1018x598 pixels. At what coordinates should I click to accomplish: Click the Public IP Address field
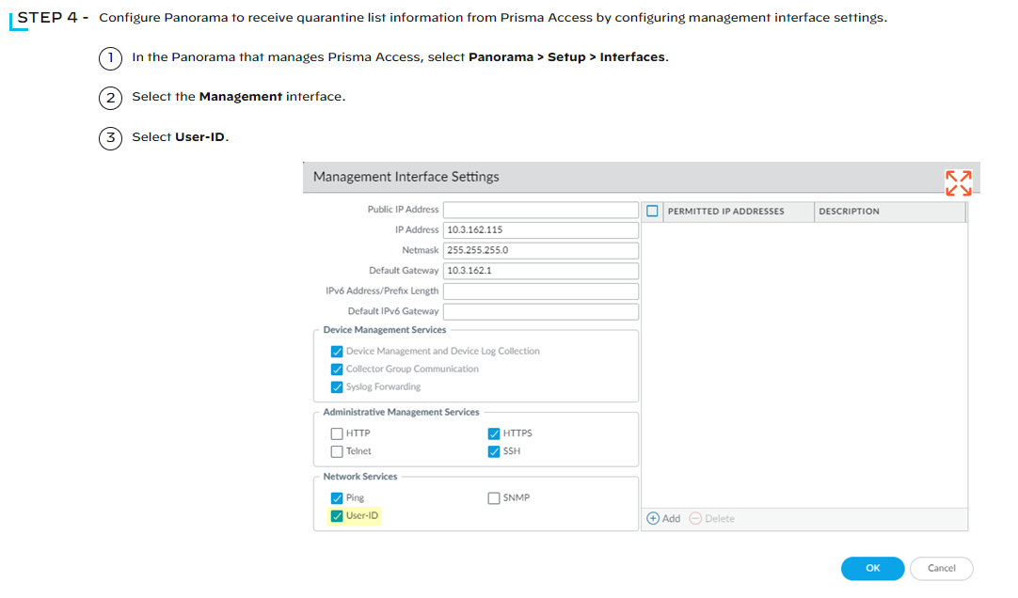(540, 210)
